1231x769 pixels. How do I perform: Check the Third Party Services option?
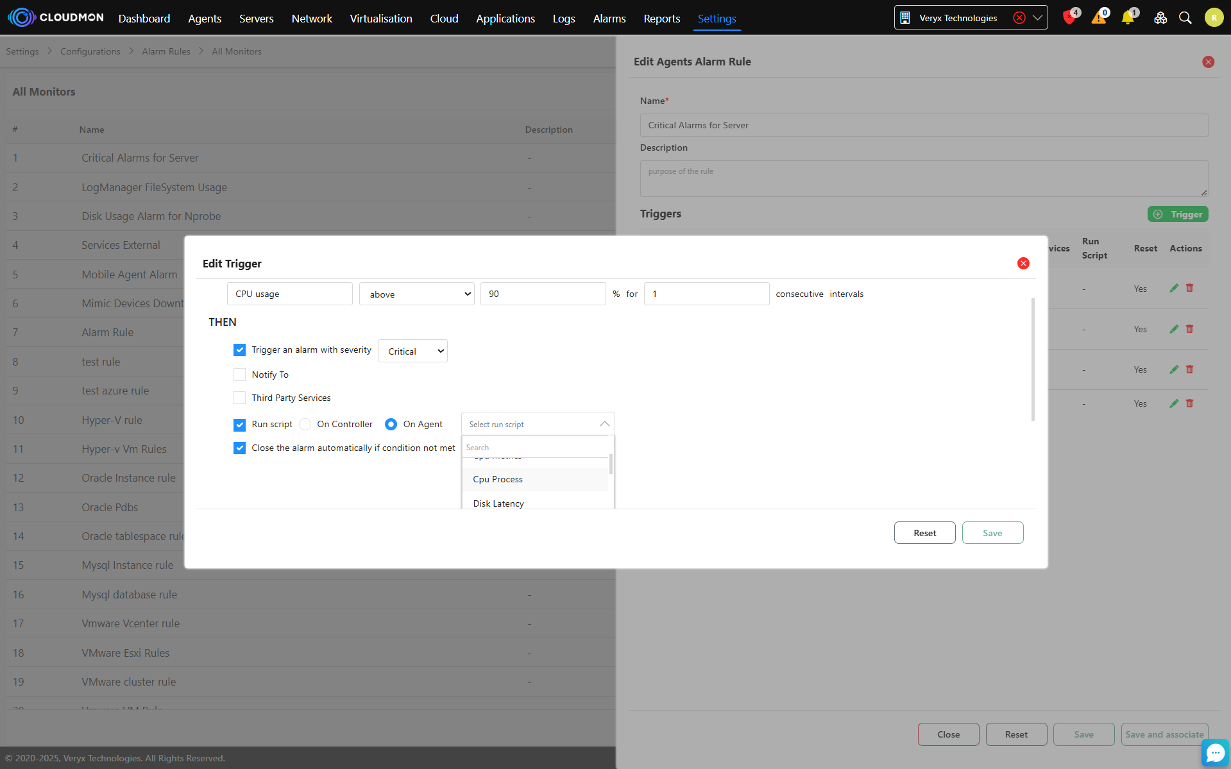pos(239,398)
